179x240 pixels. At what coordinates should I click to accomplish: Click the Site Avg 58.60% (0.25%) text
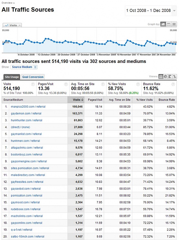123,93
